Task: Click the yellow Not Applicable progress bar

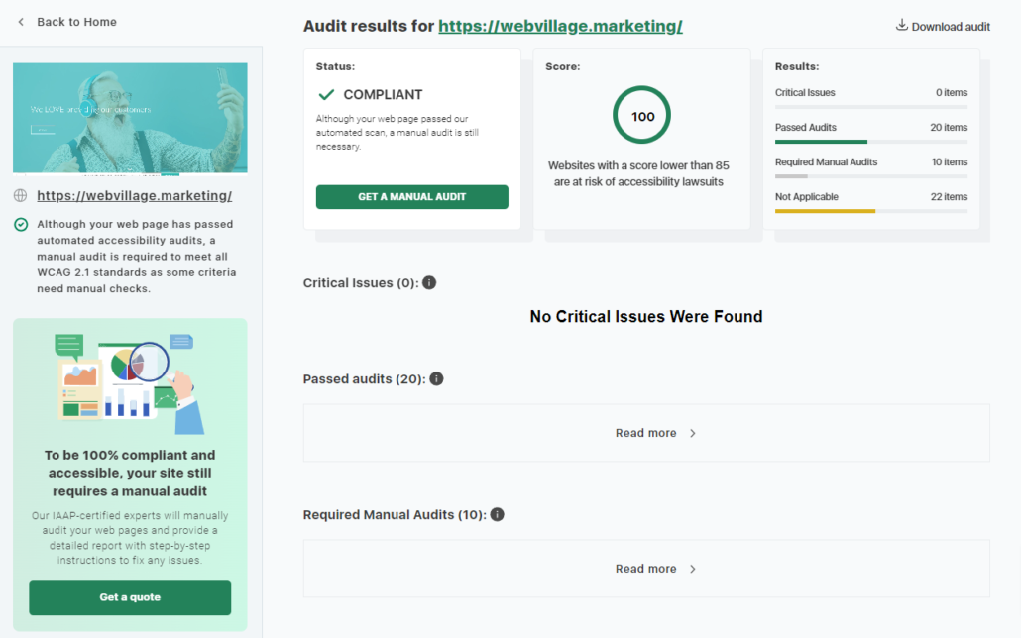Action: [825, 211]
